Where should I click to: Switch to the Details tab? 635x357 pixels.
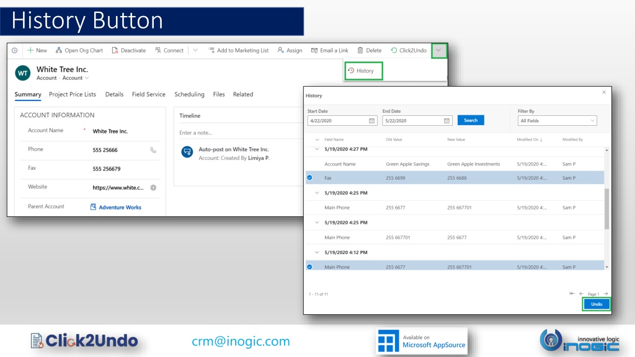[114, 94]
